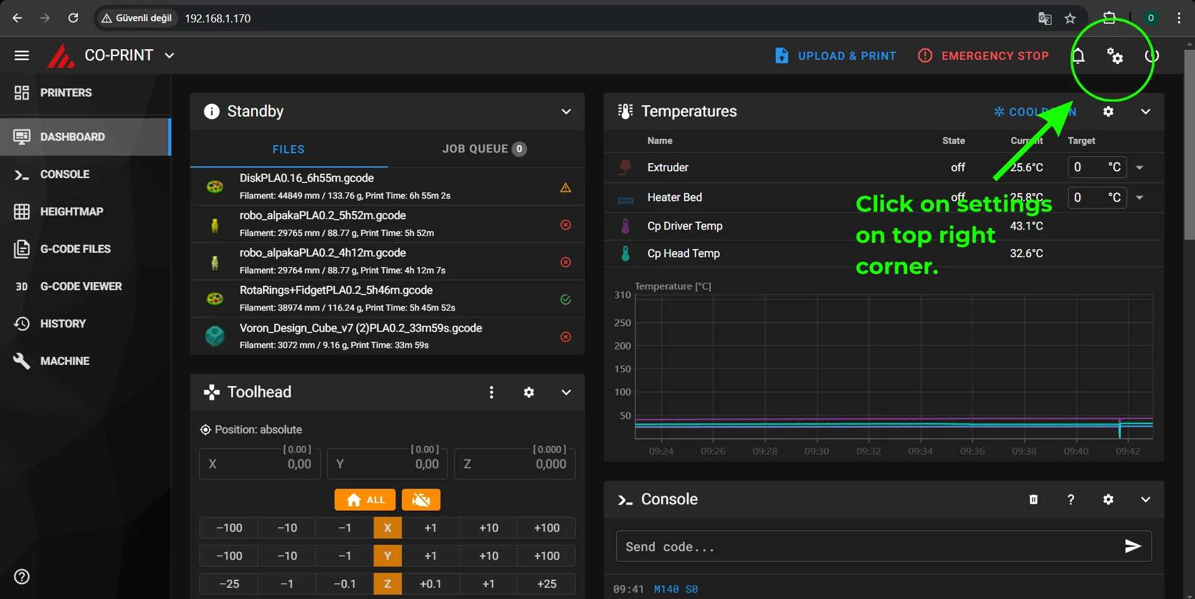Home X axis button
The width and height of the screenshot is (1195, 599).
pos(388,528)
